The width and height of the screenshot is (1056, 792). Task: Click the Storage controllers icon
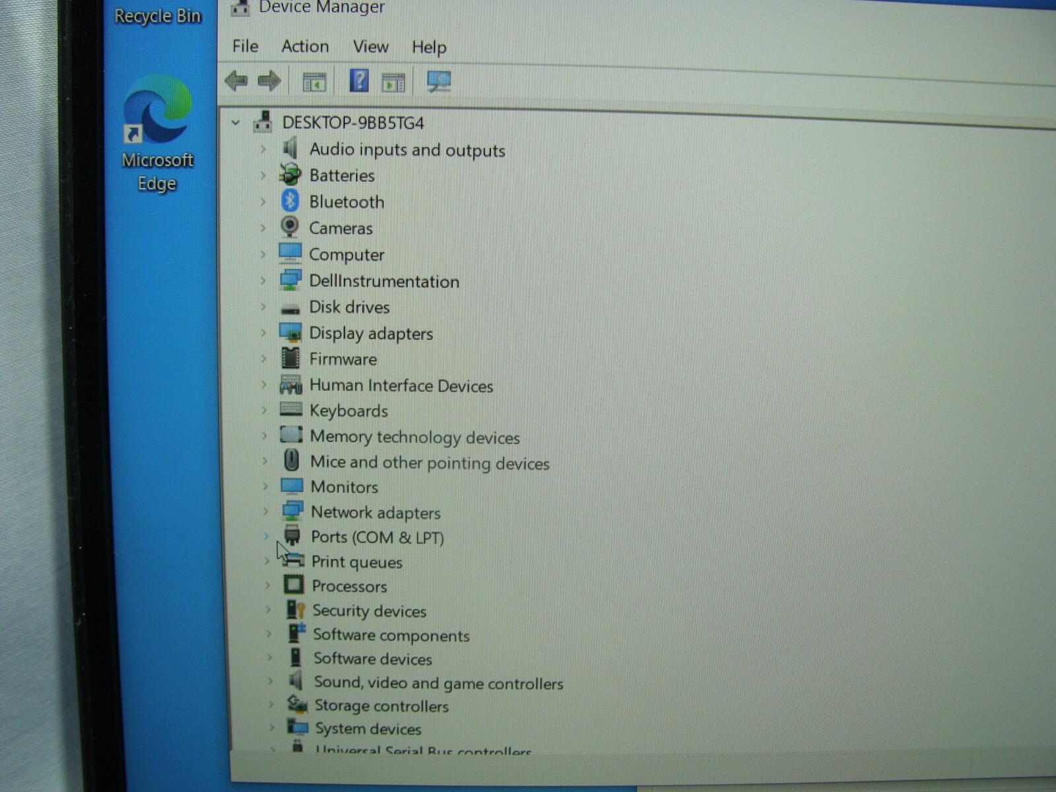pyautogui.click(x=298, y=704)
